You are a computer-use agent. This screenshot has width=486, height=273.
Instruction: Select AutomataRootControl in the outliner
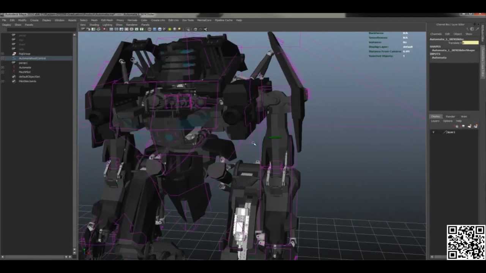[32, 58]
